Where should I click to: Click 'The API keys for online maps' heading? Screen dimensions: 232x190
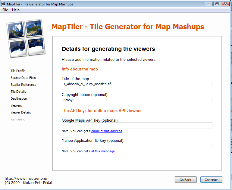(x=102, y=111)
